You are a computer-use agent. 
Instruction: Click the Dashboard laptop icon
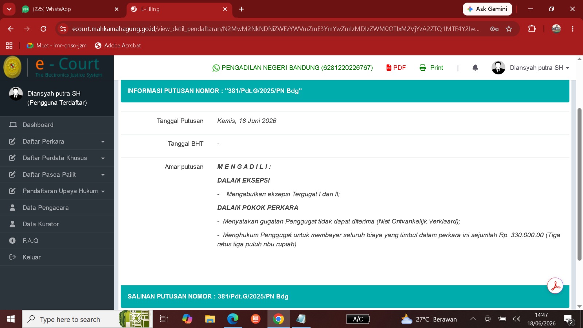(13, 125)
